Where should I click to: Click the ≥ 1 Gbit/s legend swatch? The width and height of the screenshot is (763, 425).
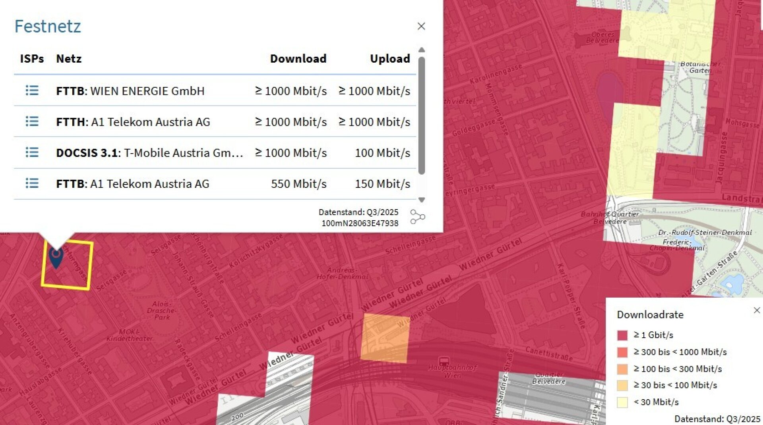pyautogui.click(x=622, y=335)
